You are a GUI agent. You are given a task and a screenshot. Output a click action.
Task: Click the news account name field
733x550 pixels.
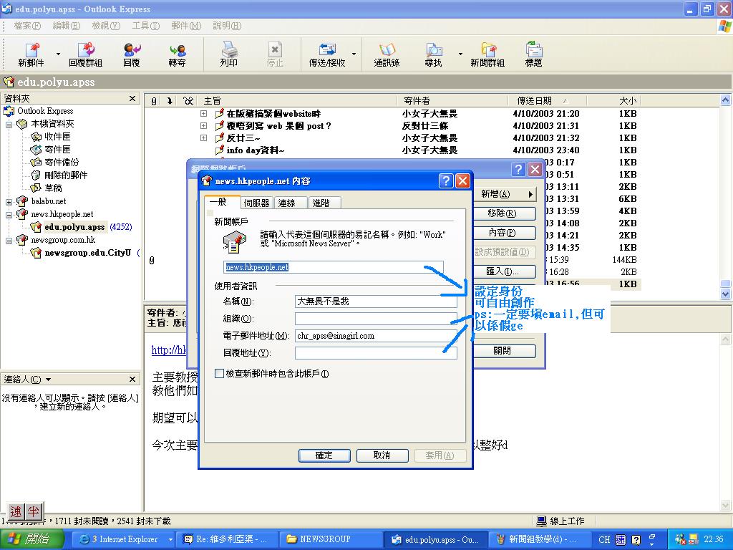[334, 267]
